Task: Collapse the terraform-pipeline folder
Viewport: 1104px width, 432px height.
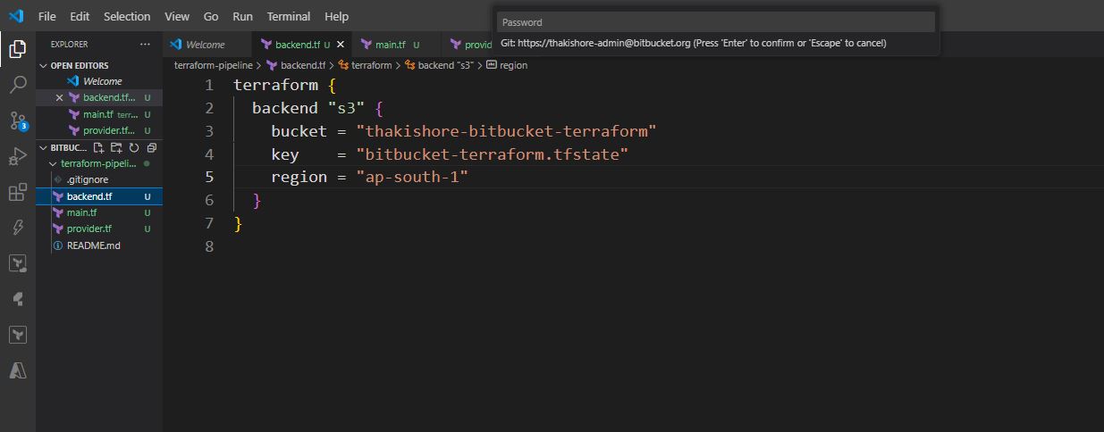Action: 53,163
